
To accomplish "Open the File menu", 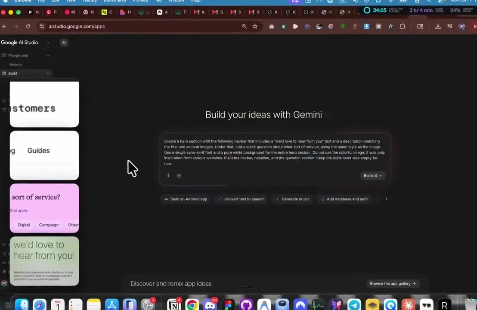I will click(41, 1).
